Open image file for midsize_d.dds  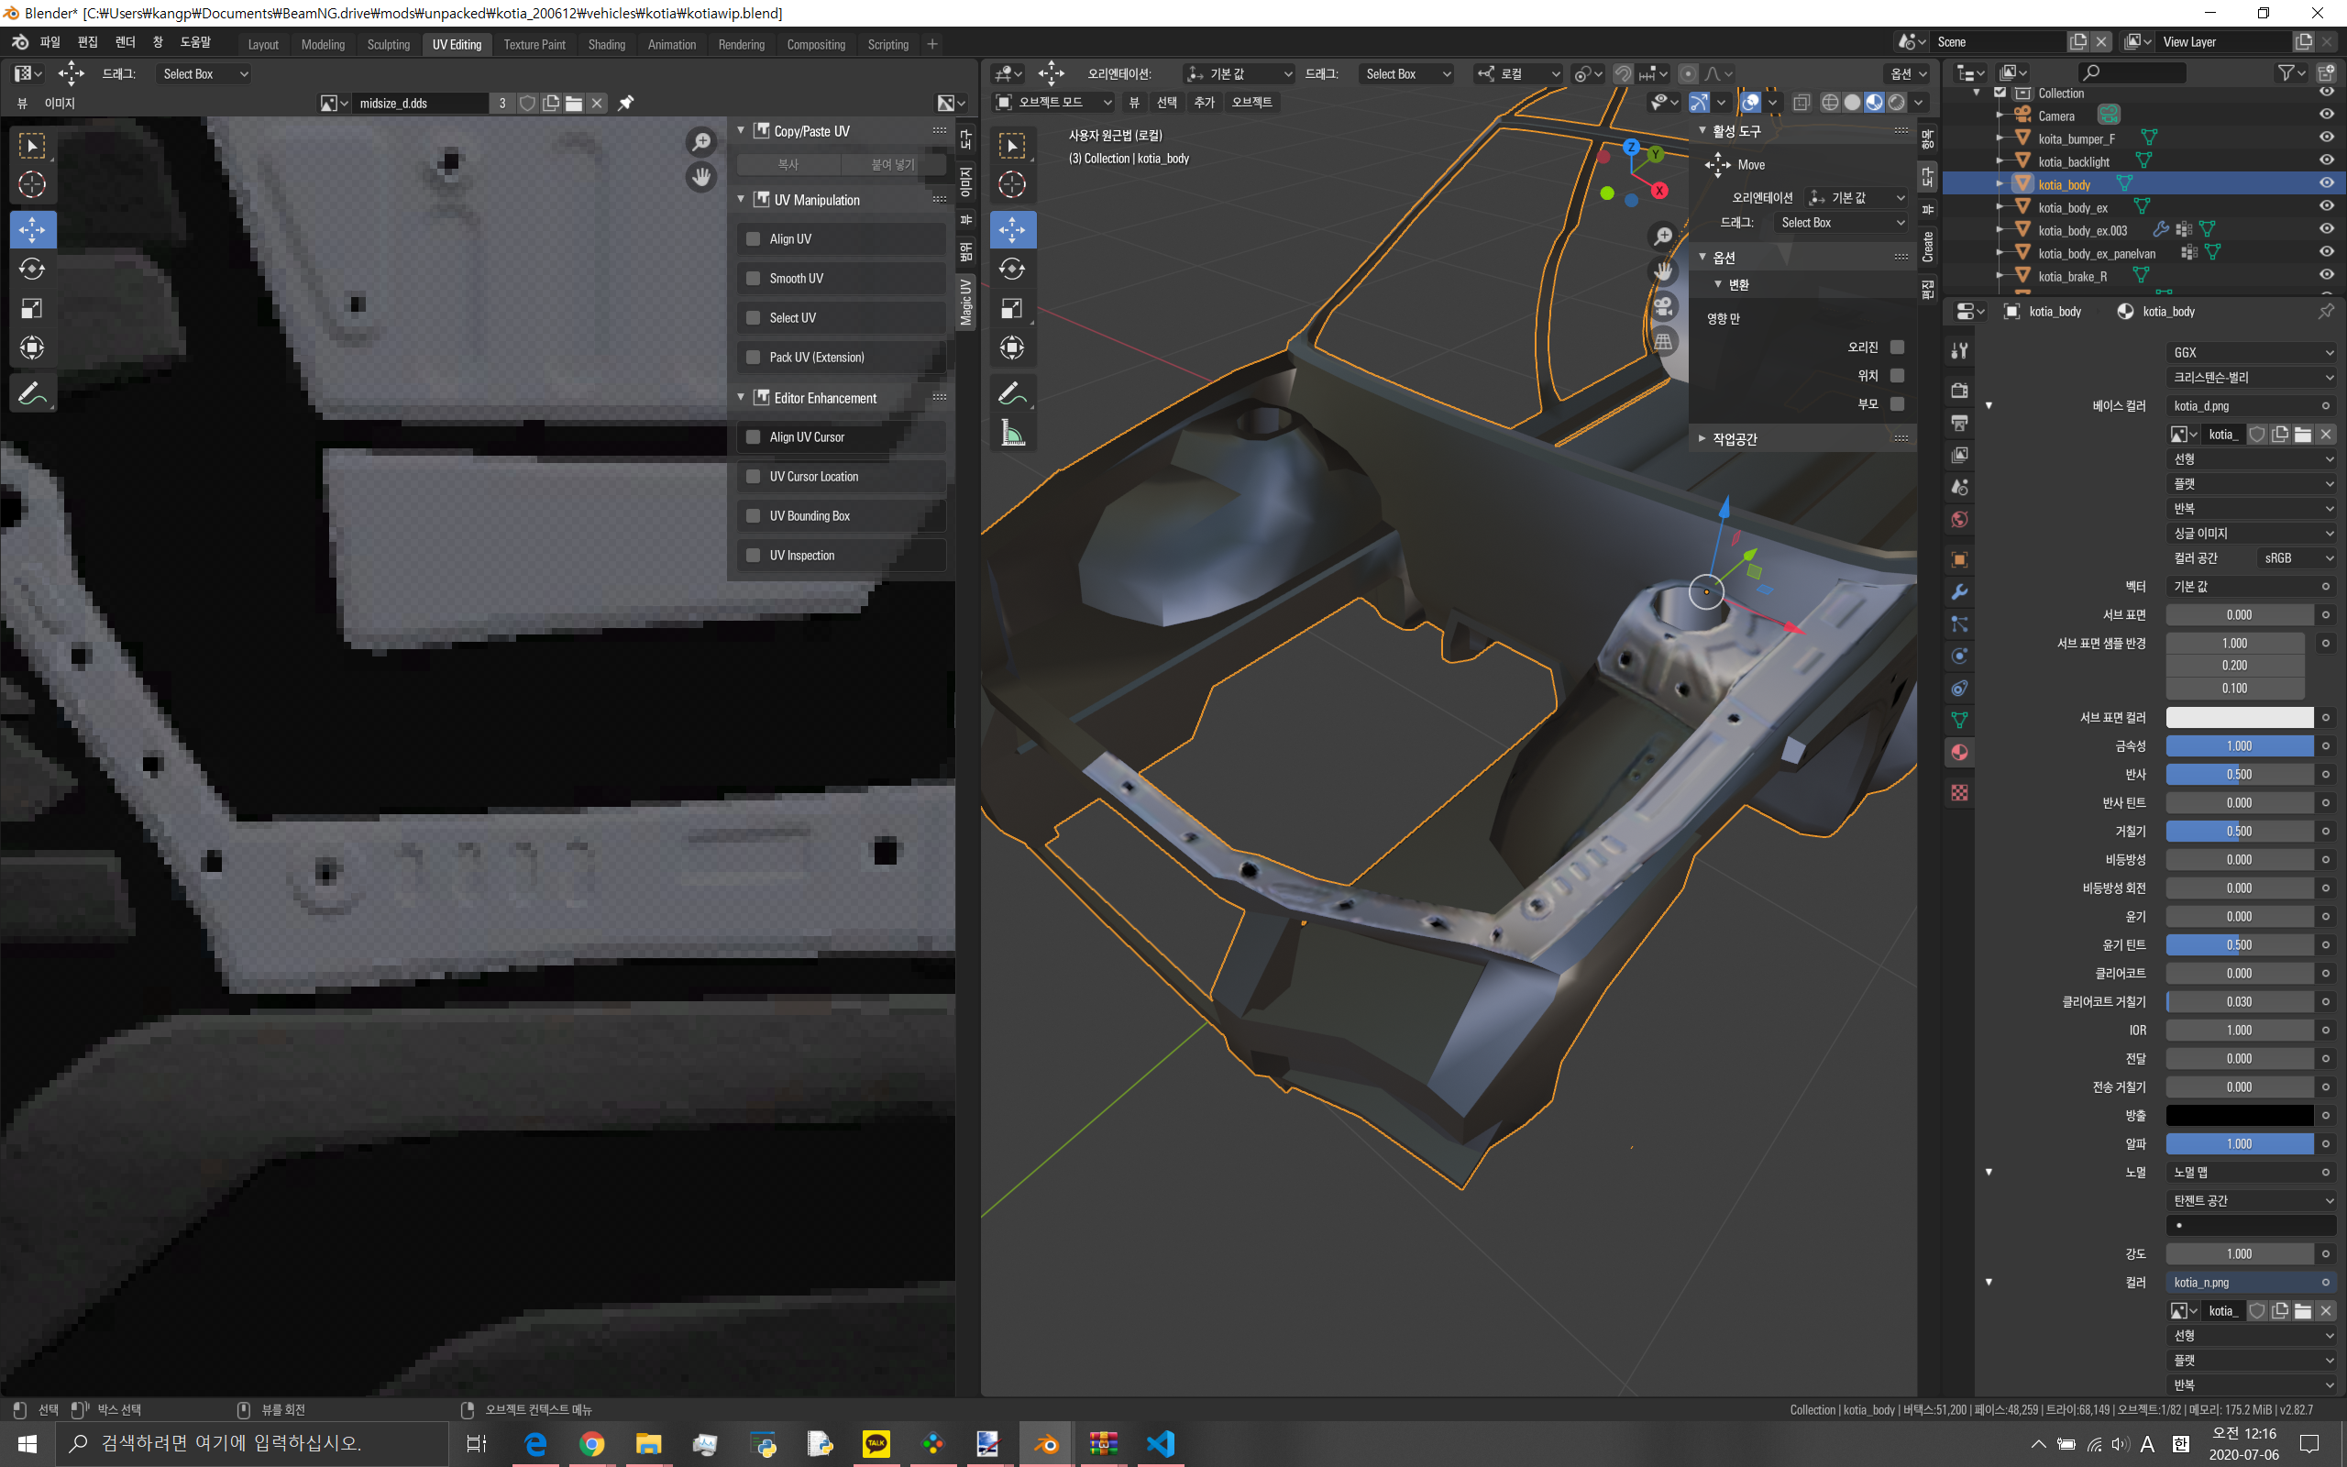pyautogui.click(x=574, y=103)
